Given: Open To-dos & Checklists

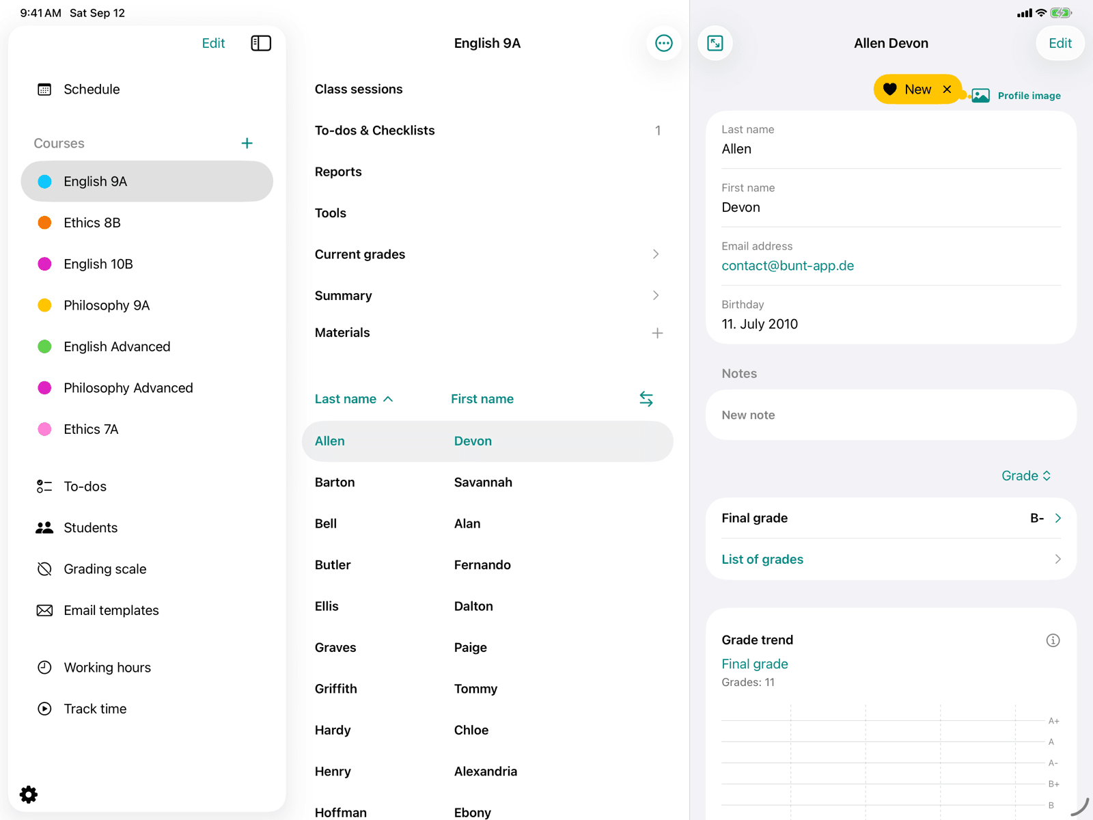Looking at the screenshot, I should pos(488,131).
